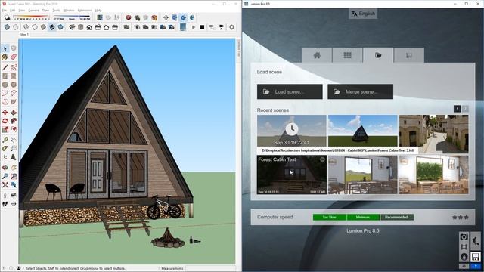This screenshot has width=484, height=272.
Task: Click the Minimum speed indicator bar
Action: click(x=363, y=217)
